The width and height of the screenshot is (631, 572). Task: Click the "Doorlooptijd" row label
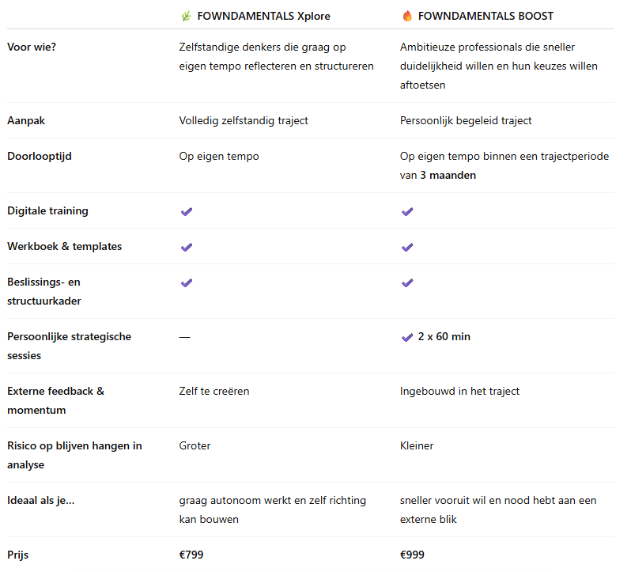point(40,157)
